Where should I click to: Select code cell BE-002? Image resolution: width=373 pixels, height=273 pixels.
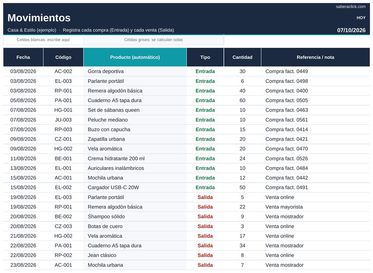[x=63, y=216]
